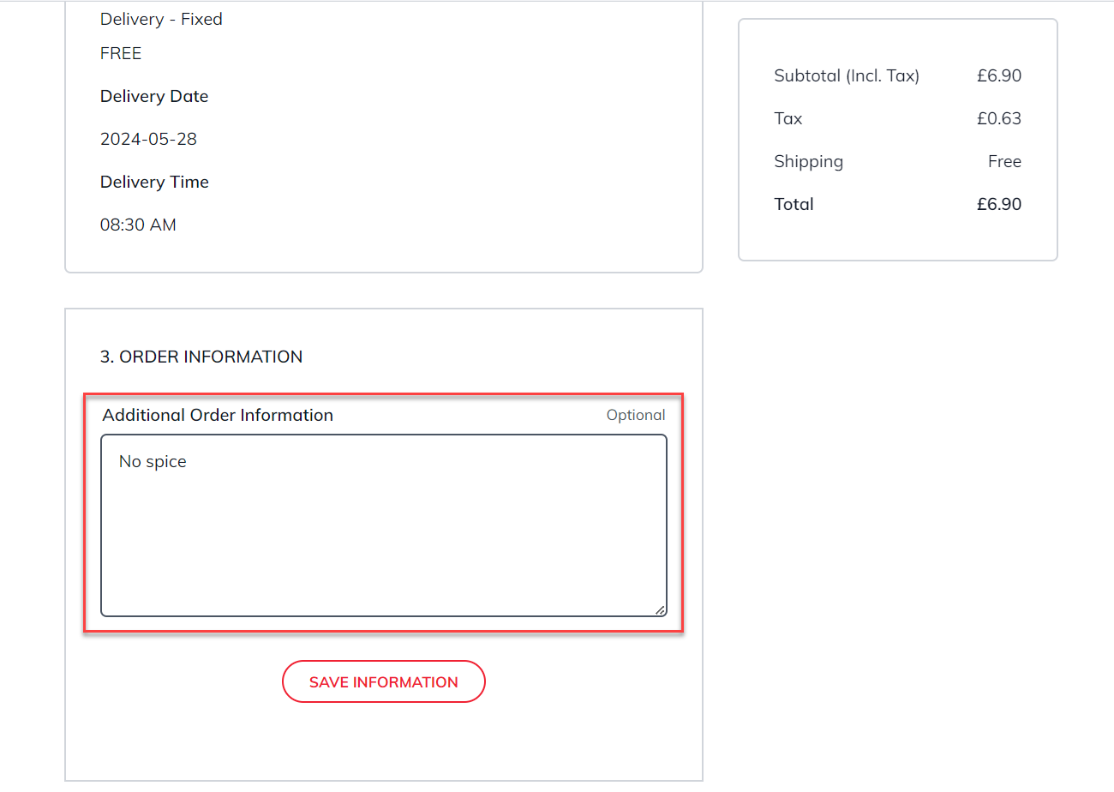Click the Subtotal (Incl. Tax) label
The height and width of the screenshot is (792, 1114).
tap(846, 76)
